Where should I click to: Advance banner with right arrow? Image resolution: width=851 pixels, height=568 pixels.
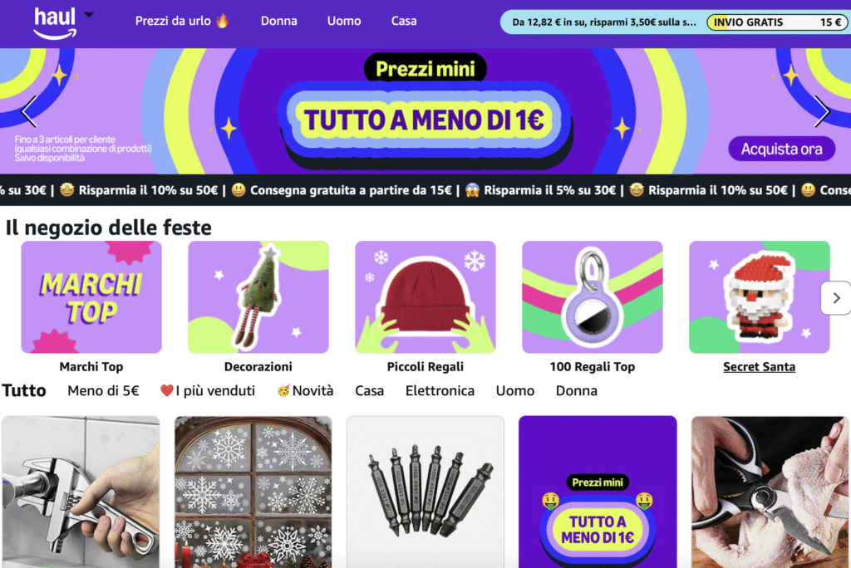[x=822, y=111]
